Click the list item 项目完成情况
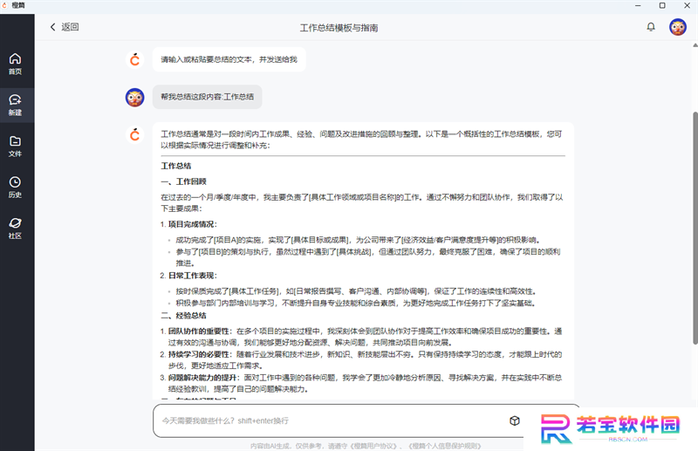 (192, 224)
